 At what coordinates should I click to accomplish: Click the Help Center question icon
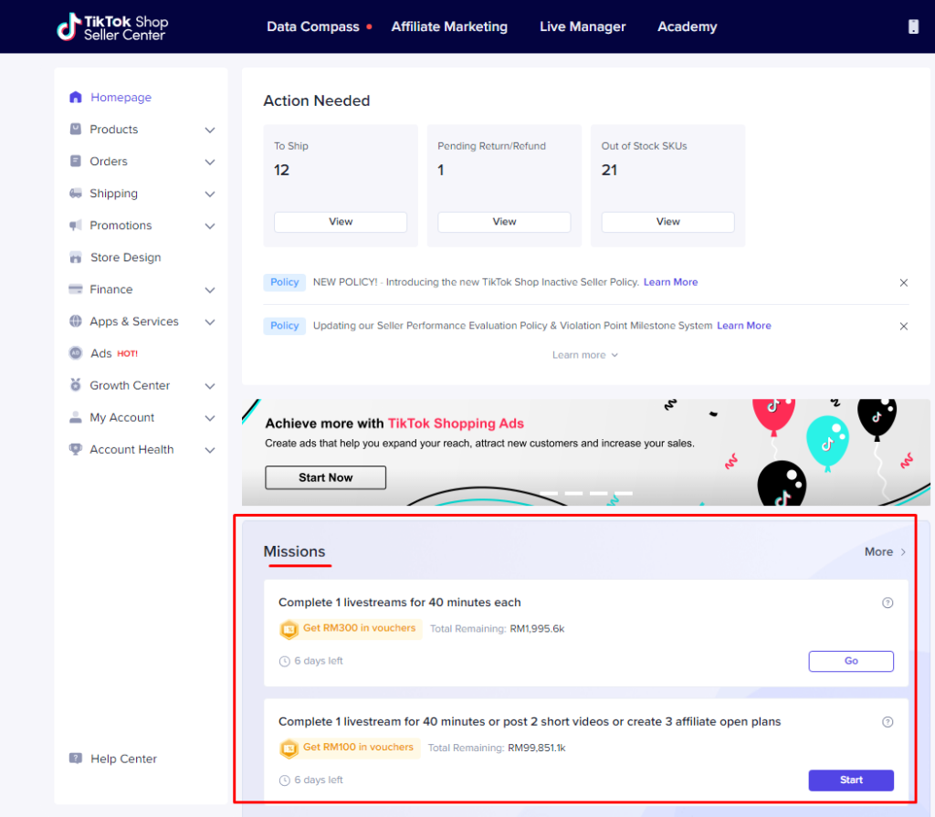click(x=75, y=759)
